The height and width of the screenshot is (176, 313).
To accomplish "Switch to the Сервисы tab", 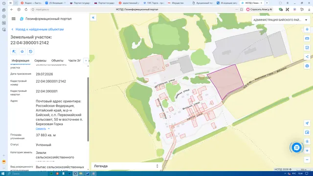I will tap(40, 61).
